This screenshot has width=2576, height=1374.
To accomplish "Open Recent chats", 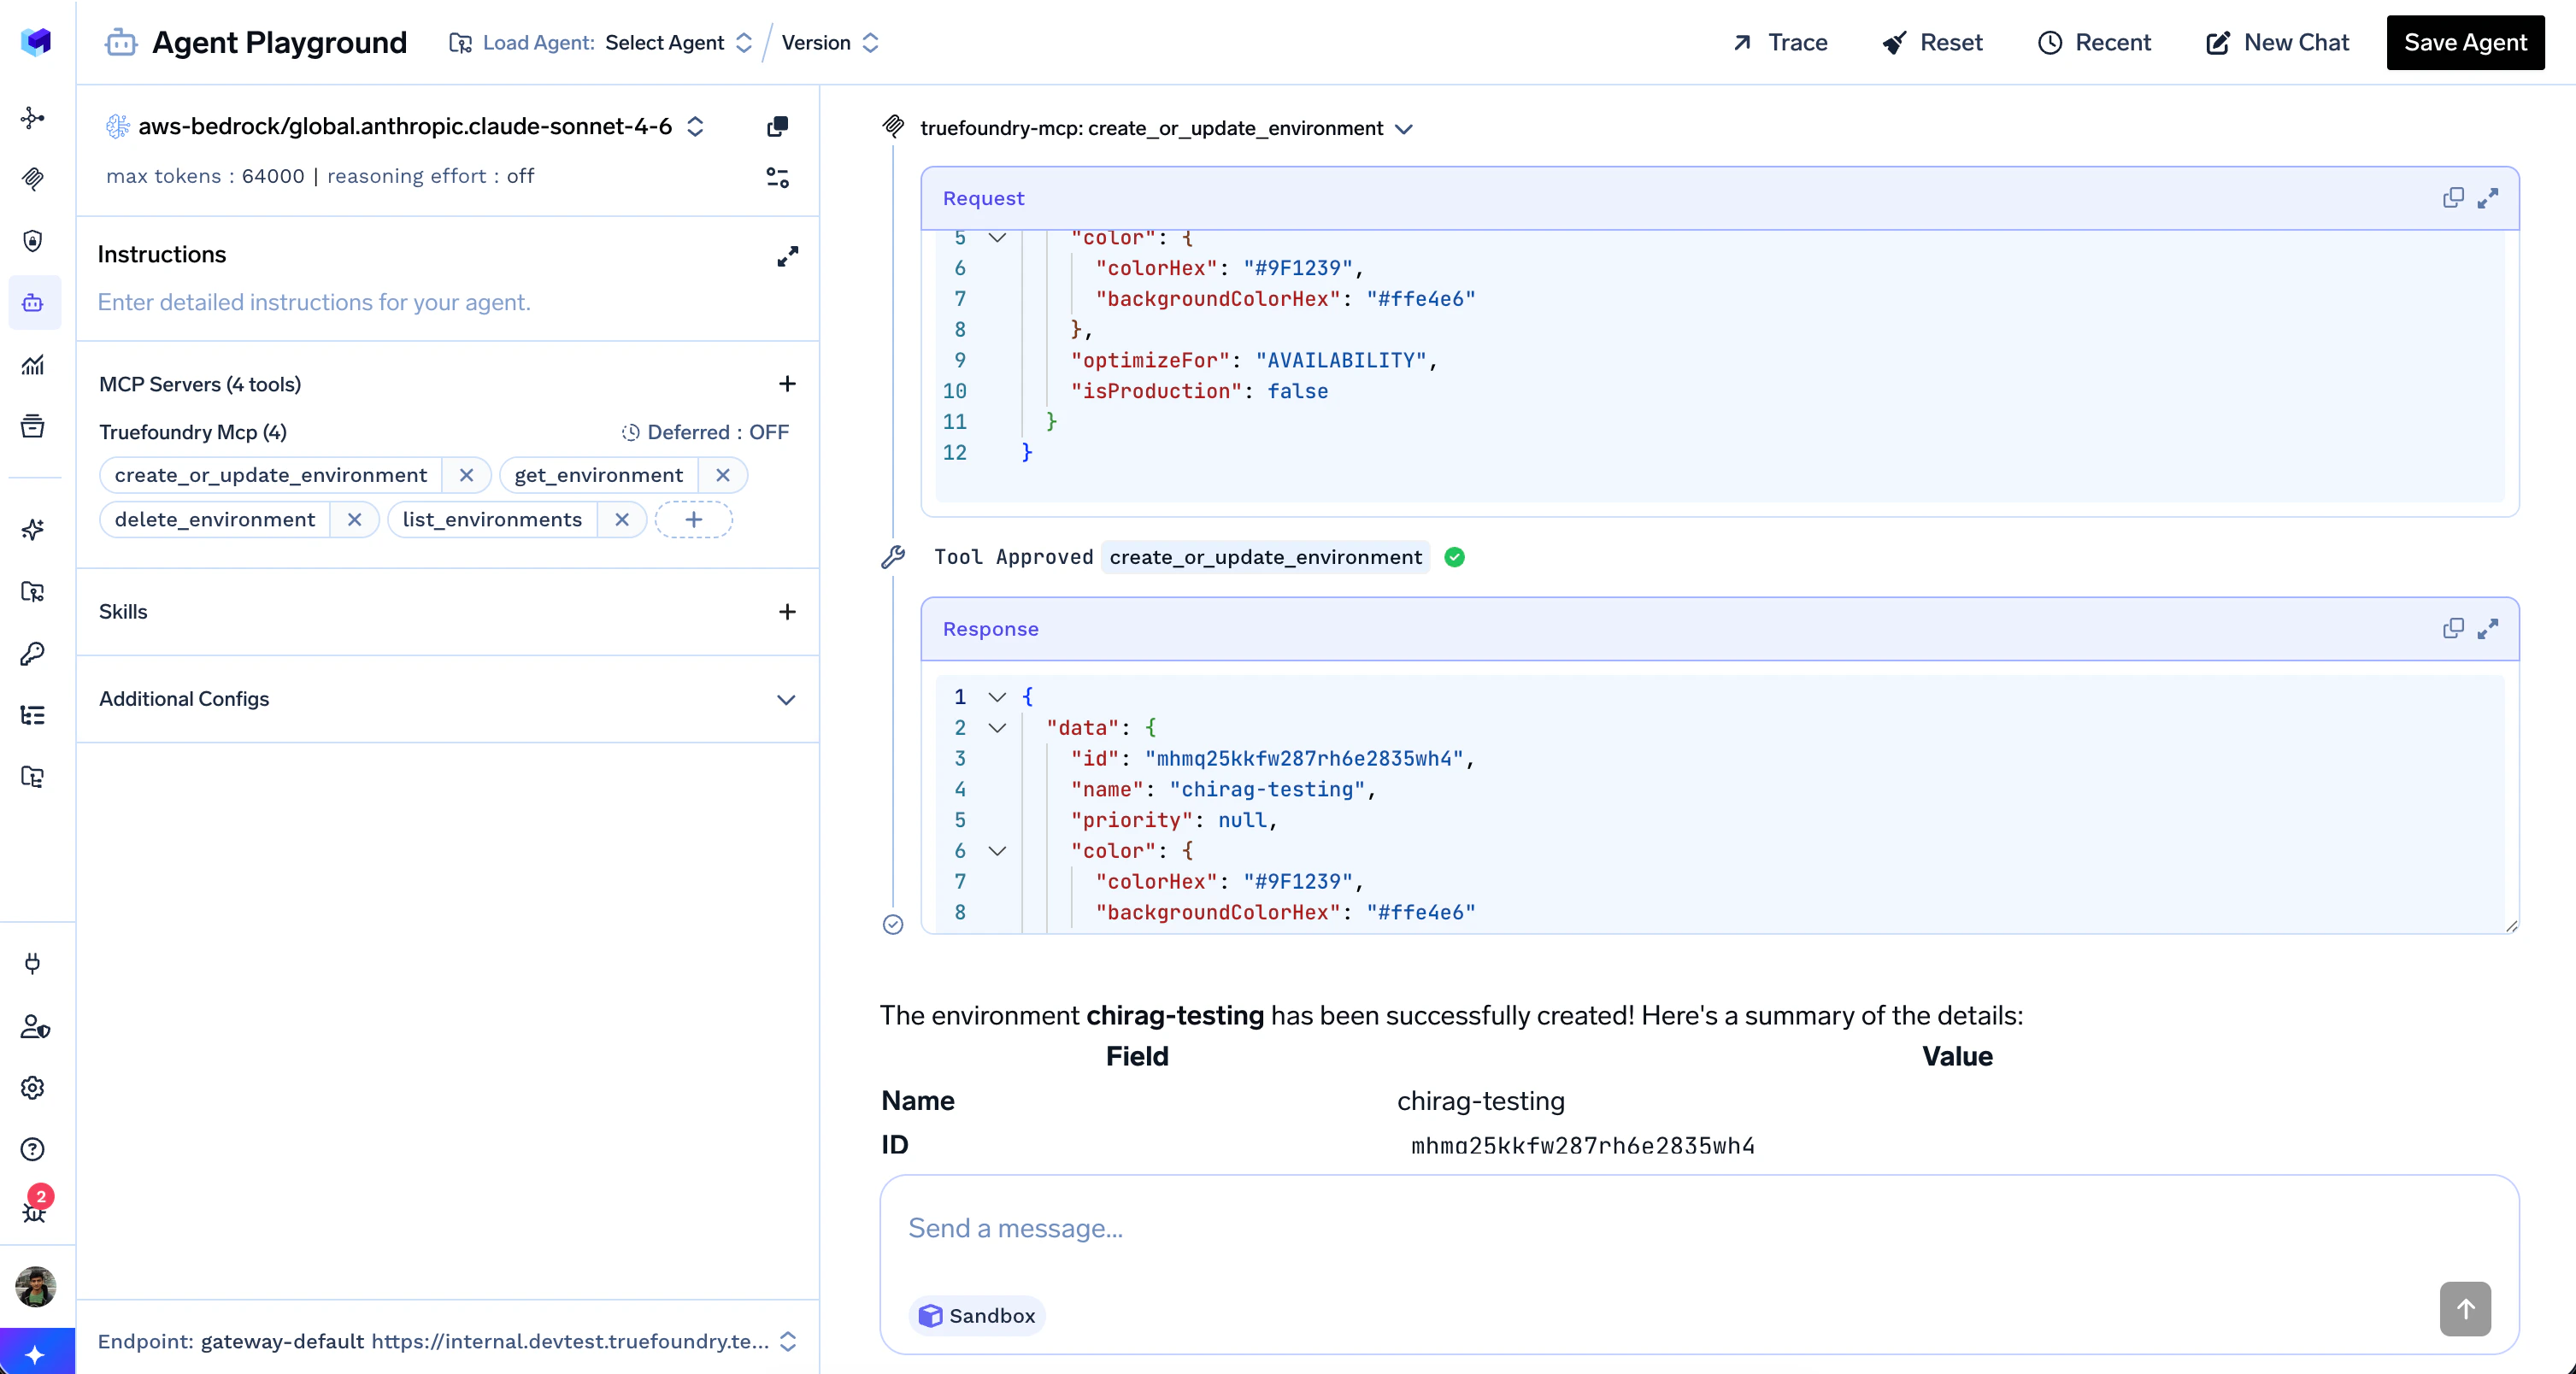I will click(2094, 42).
